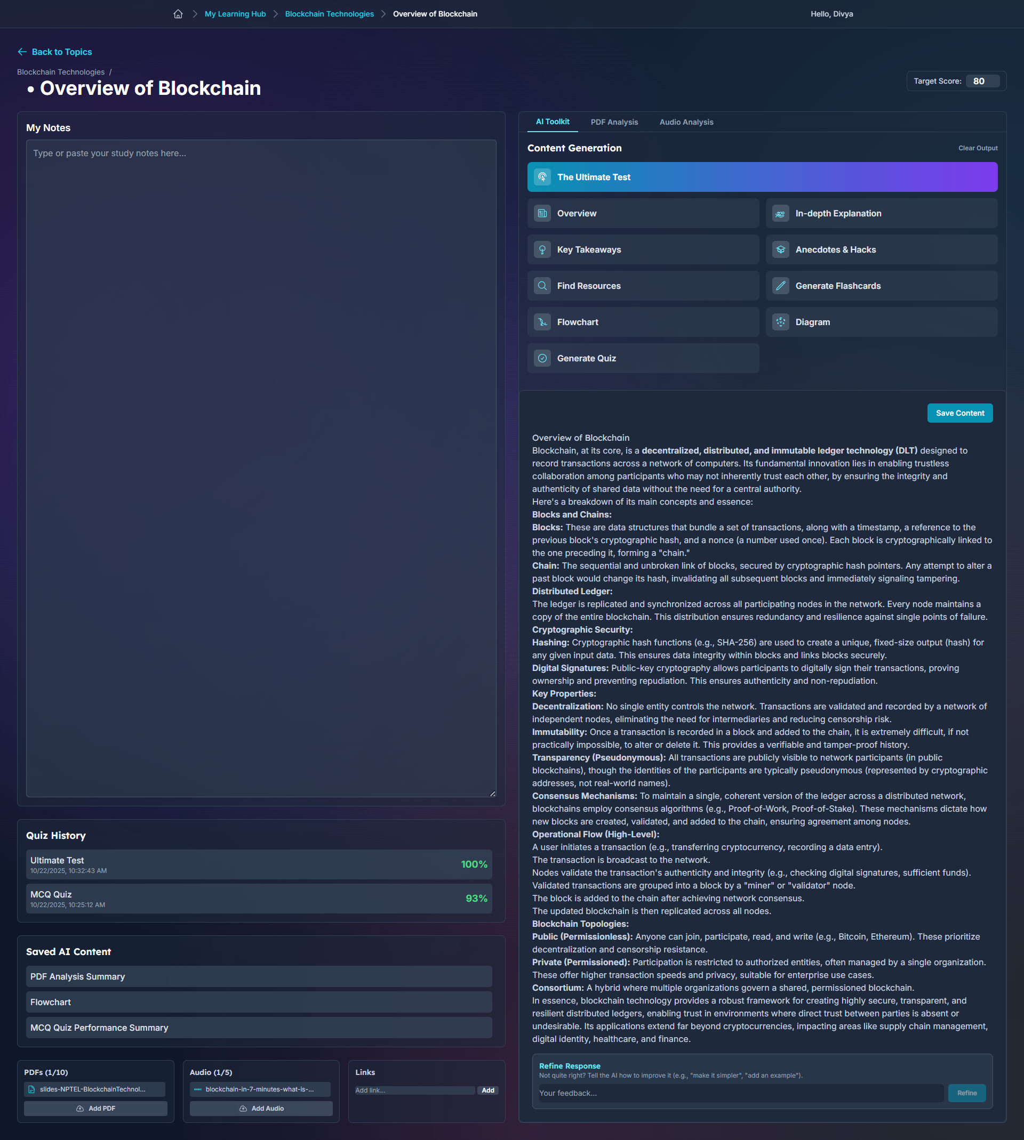
Task: Click the Add PDF upload button
Action: 95,1109
